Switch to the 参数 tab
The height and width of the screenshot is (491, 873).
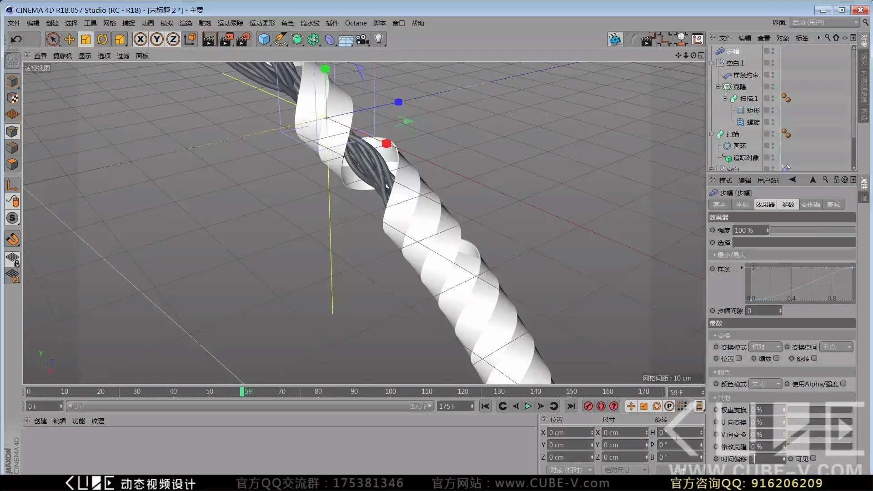788,205
